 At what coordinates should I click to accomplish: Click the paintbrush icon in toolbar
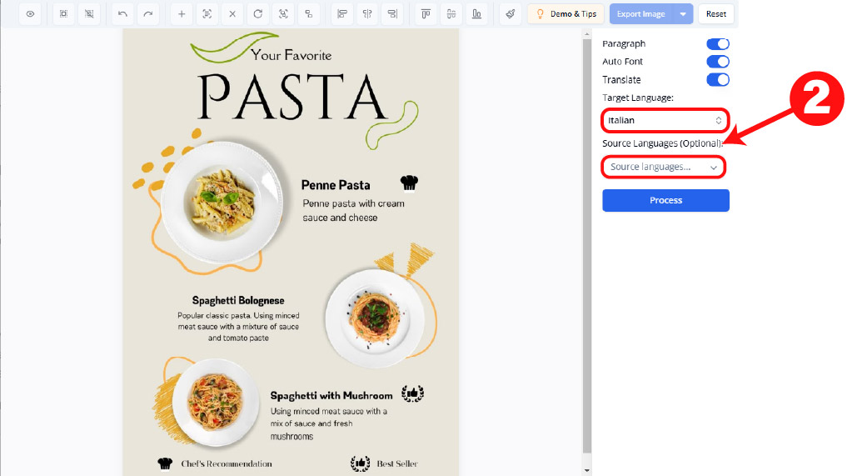click(x=511, y=14)
